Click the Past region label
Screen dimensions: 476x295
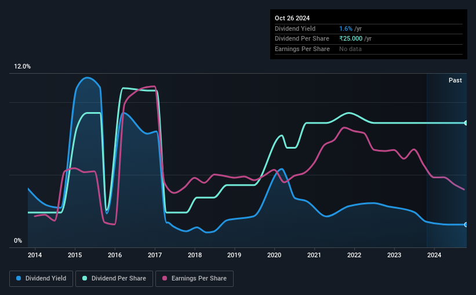pyautogui.click(x=455, y=80)
